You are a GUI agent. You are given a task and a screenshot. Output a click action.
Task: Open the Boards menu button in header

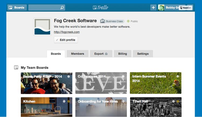tap(17, 8)
